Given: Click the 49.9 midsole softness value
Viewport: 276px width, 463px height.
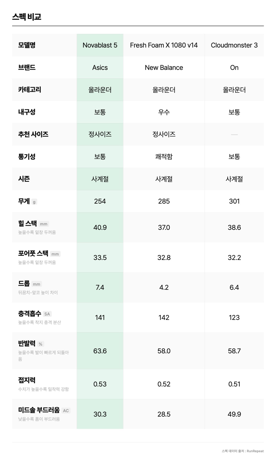Looking at the screenshot, I should (234, 414).
